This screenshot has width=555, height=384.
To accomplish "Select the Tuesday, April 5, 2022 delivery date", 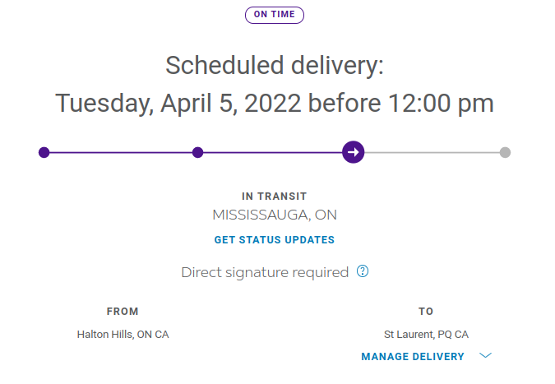I will coord(275,103).
